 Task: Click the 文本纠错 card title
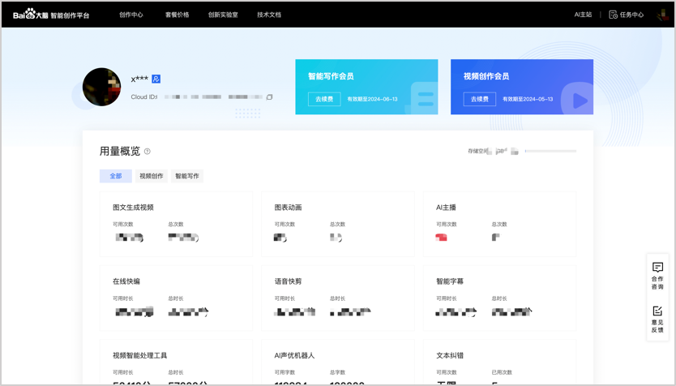(450, 355)
